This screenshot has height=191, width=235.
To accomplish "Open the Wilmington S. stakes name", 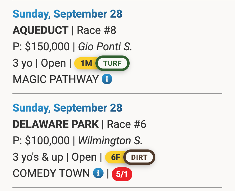I will pyautogui.click(x=110, y=141).
